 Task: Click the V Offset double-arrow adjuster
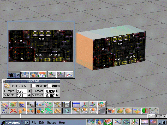point(57,95)
